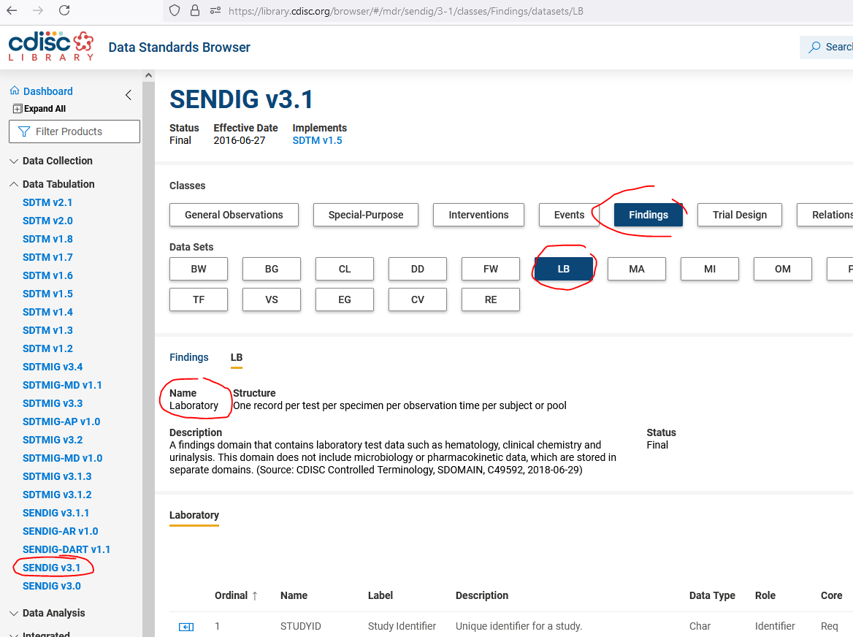Screen dimensions: 853x637
Task: Open SDTMIG v3.4 in sidebar
Action: [53, 367]
